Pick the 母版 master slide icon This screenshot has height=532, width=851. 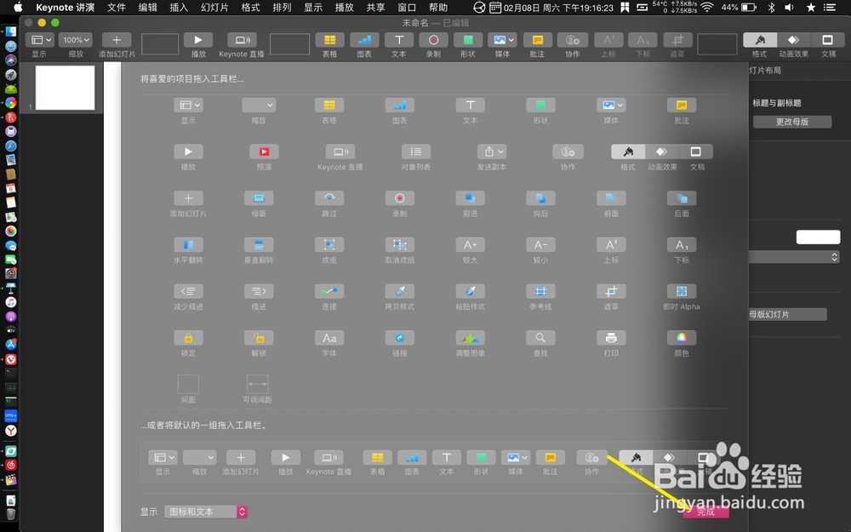(259, 198)
